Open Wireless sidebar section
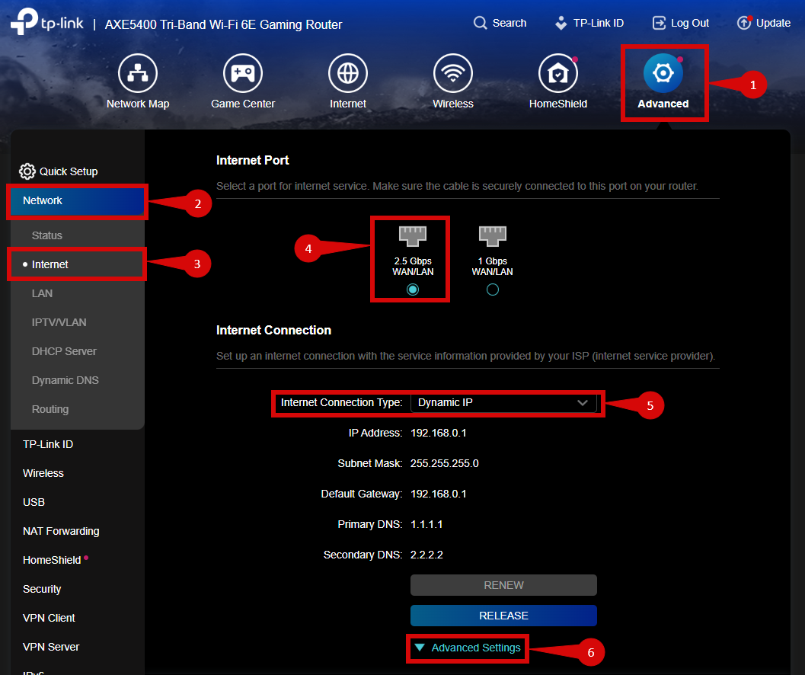 point(43,473)
